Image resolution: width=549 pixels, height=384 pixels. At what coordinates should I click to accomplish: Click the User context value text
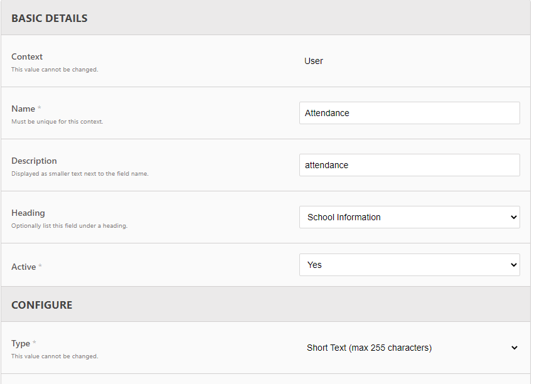pyautogui.click(x=314, y=61)
